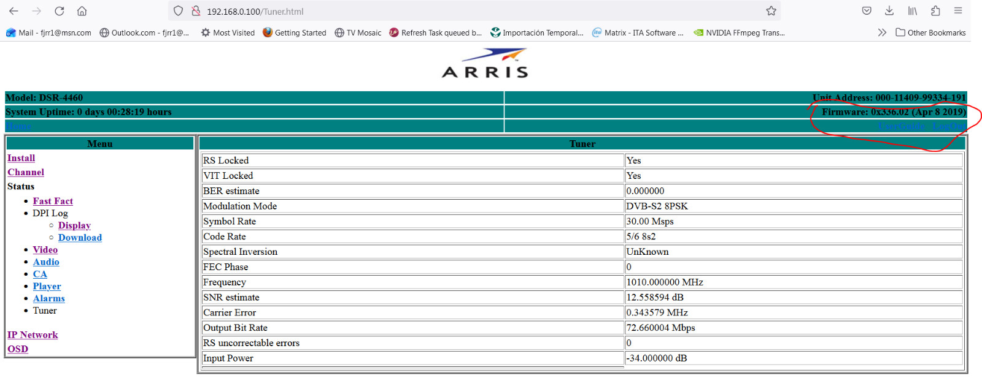Viewport: 982px width, 381px height.
Task: Open the Firefox hamburger menu
Action: tap(958, 11)
